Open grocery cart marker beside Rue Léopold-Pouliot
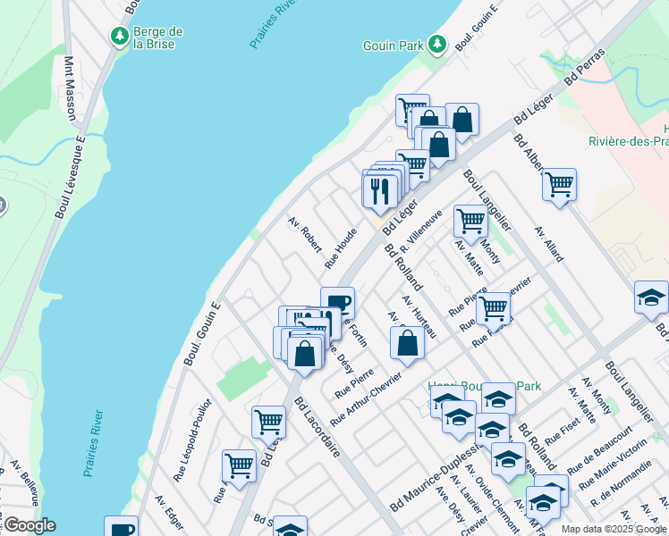 click(269, 423)
